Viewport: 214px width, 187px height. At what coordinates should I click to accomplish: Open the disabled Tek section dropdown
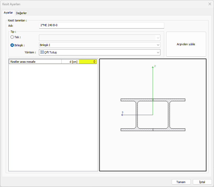[x=99, y=37]
